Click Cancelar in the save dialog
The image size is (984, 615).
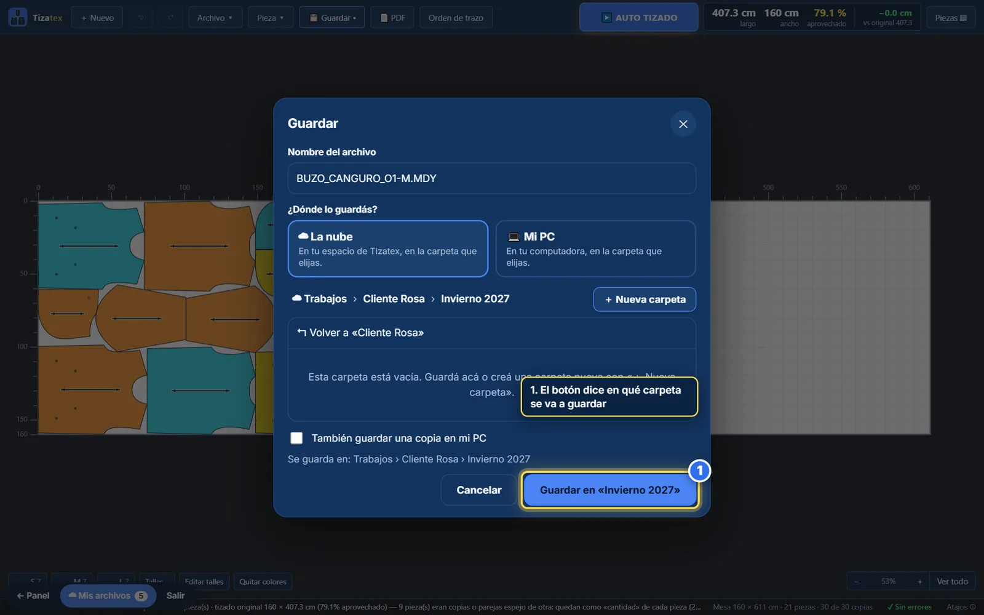[x=478, y=490]
